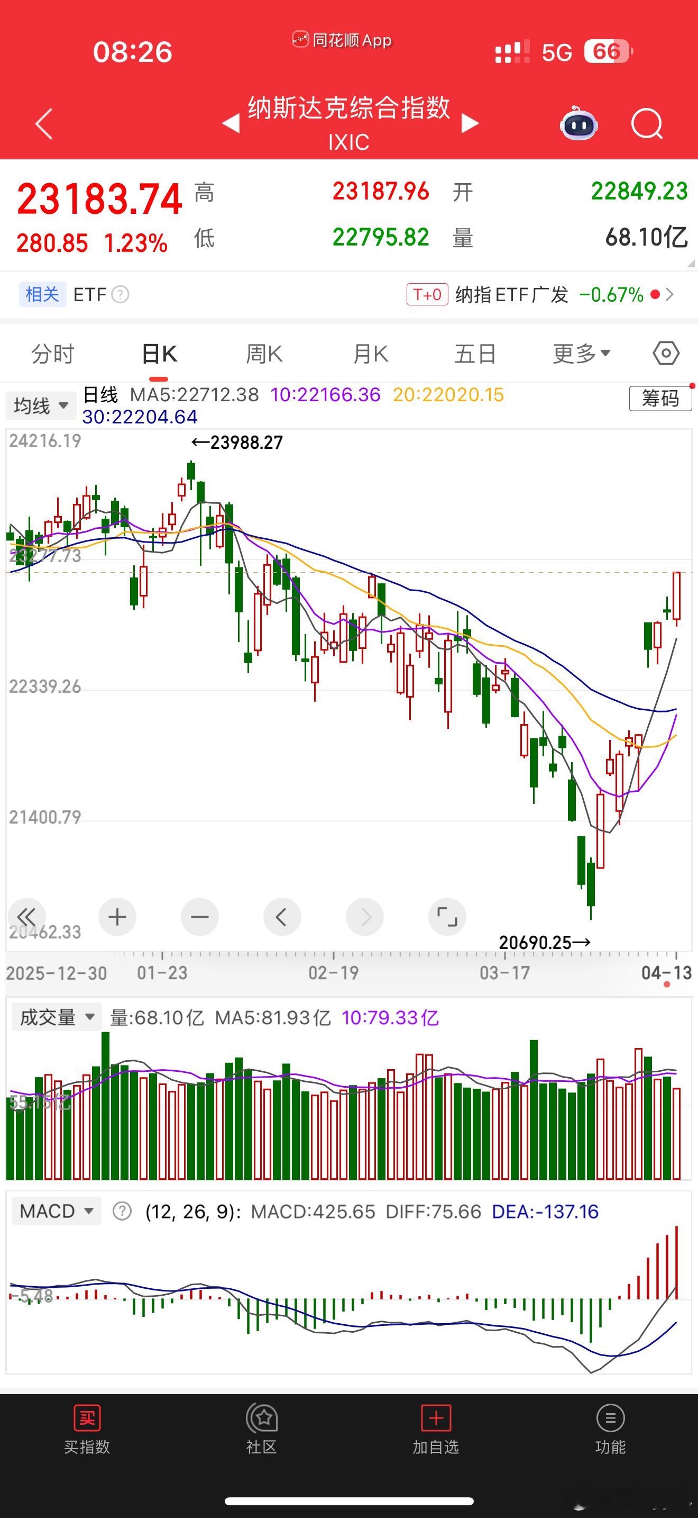
Task: Move chart to later candles
Action: point(365,916)
